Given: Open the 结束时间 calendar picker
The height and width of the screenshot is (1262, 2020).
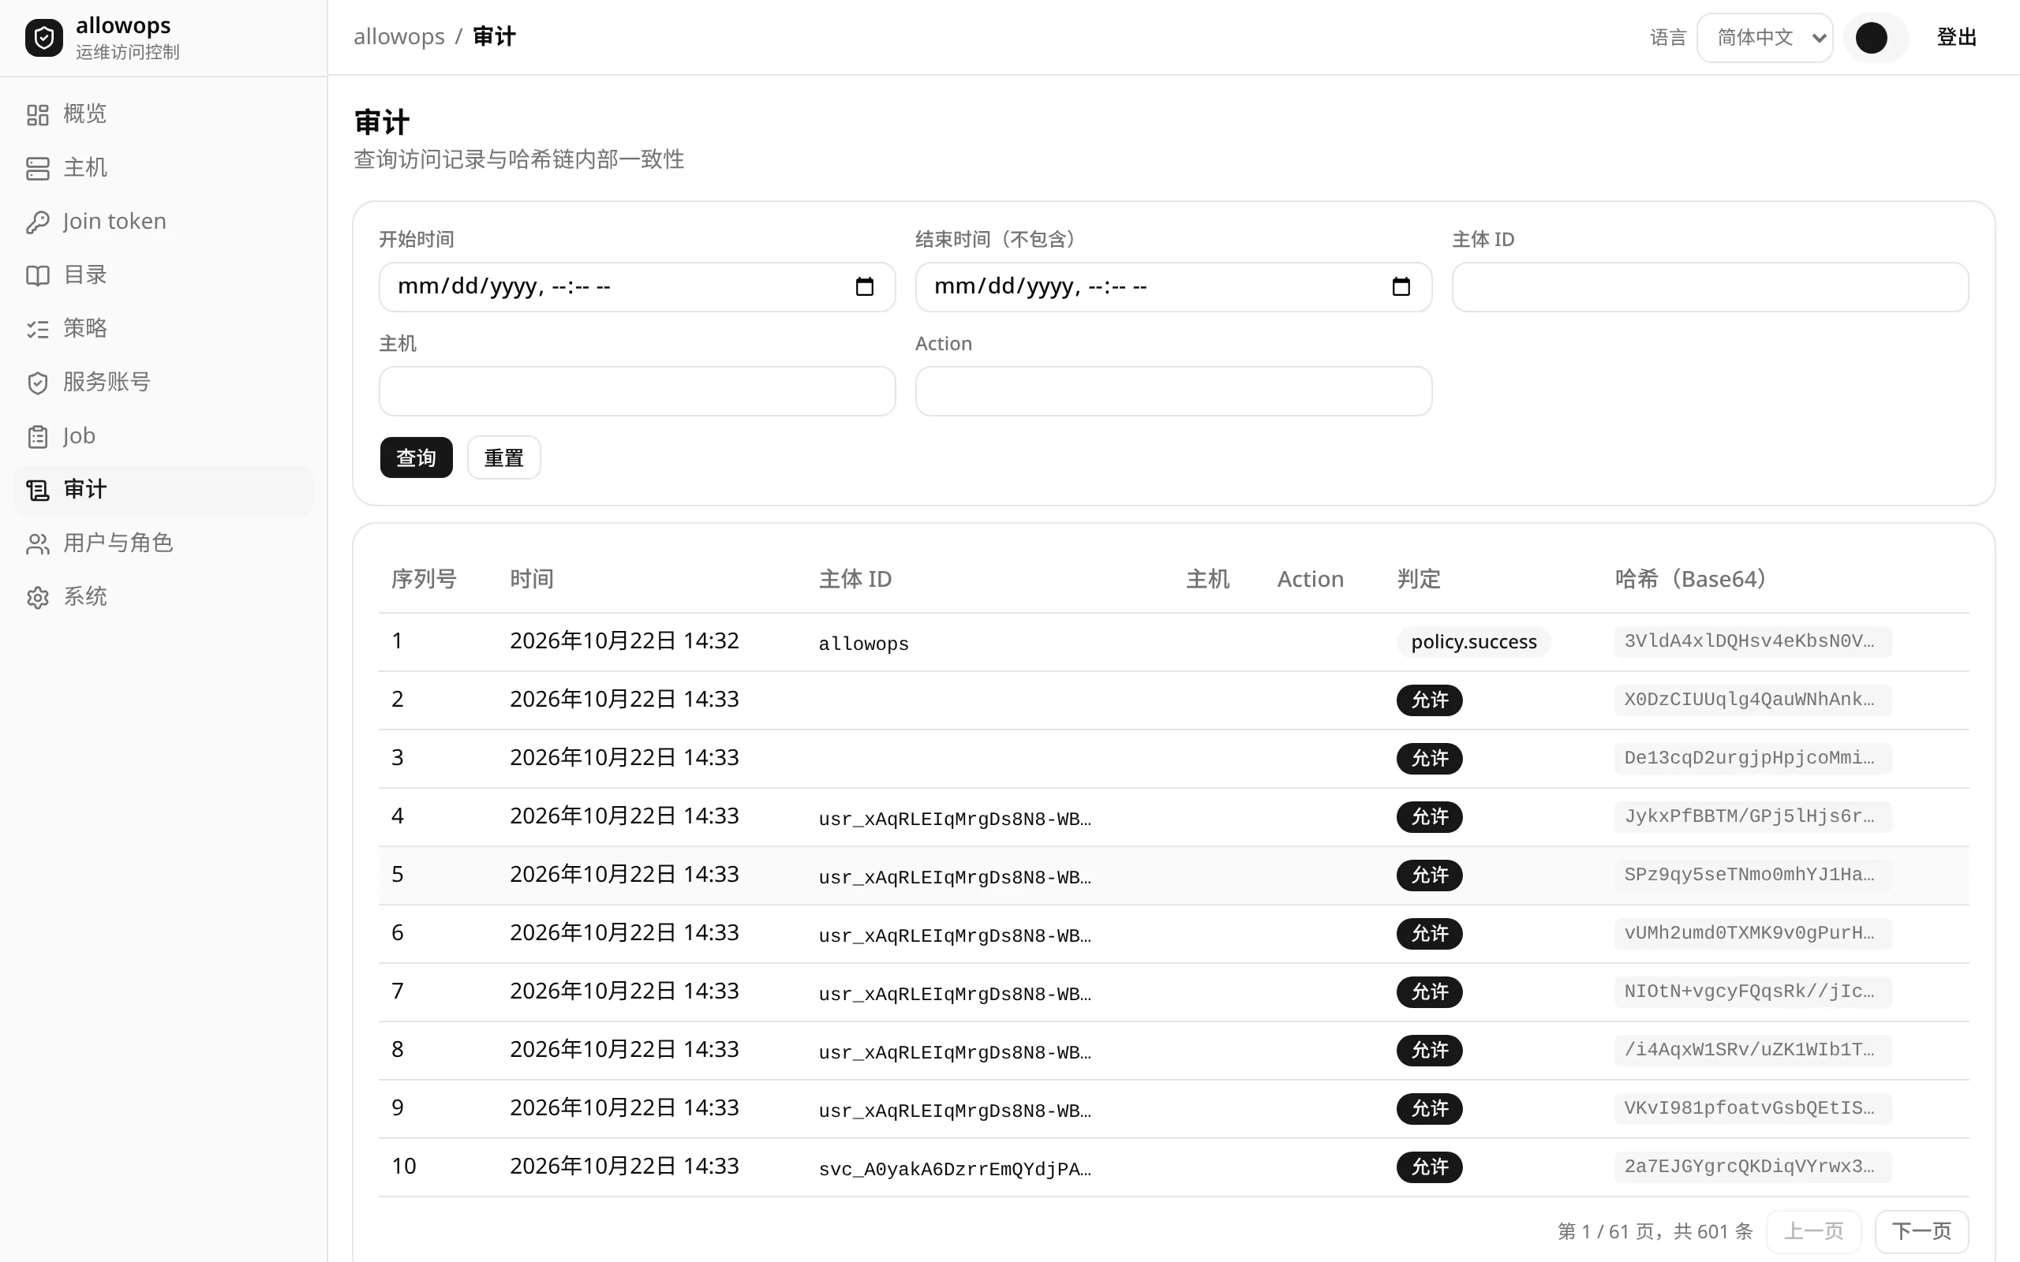Looking at the screenshot, I should 1401,287.
